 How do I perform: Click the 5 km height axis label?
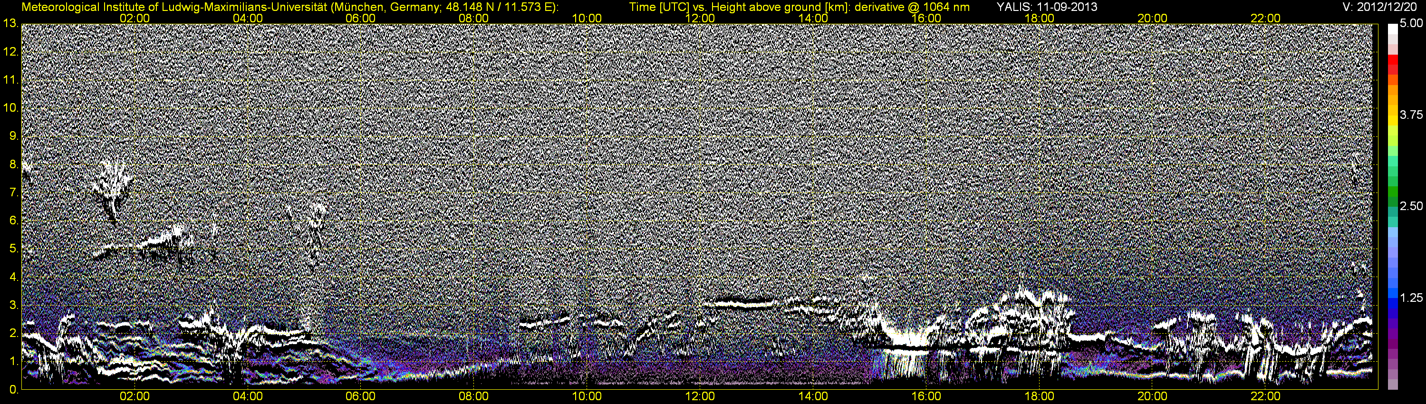click(x=13, y=249)
